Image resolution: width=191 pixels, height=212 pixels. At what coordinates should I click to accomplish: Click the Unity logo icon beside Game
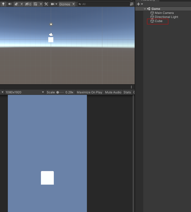[149, 9]
